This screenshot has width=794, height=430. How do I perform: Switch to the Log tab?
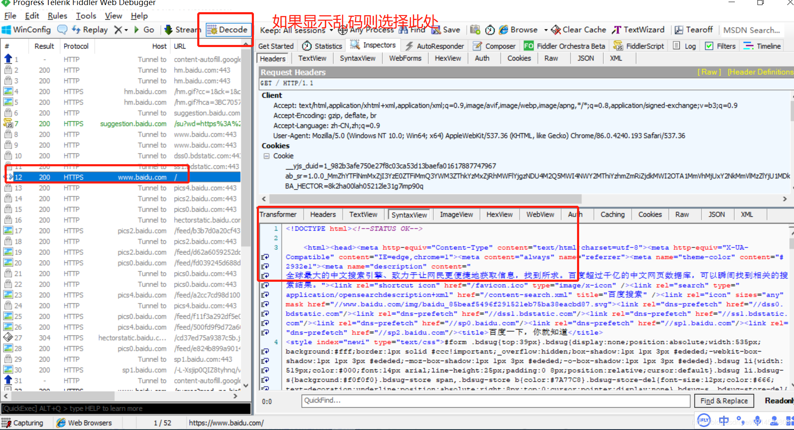tap(684, 46)
